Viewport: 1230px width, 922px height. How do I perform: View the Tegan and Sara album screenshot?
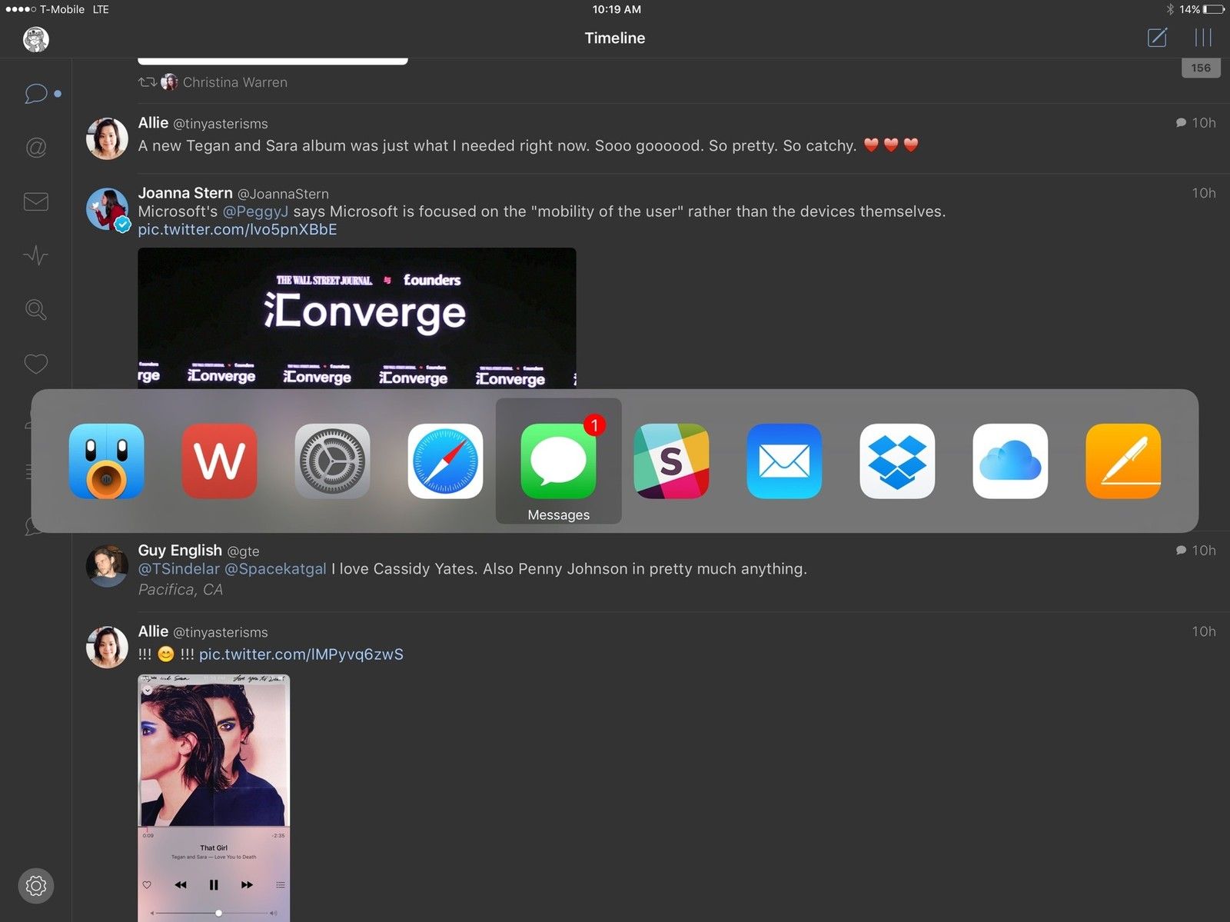[x=214, y=797]
